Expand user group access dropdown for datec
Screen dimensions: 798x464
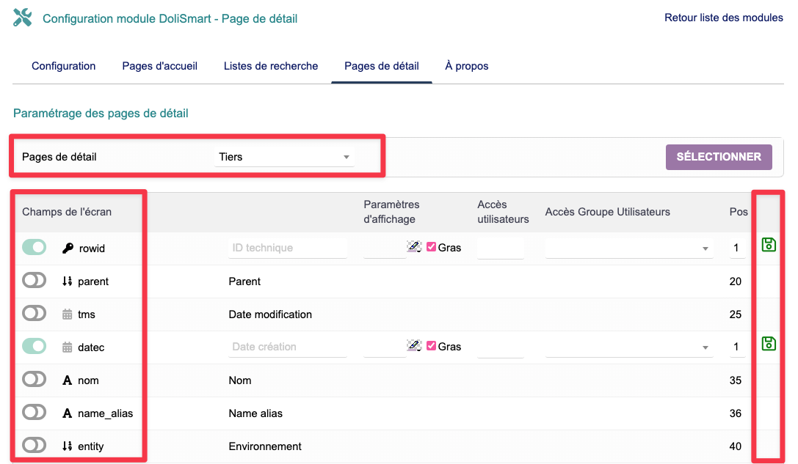(629, 347)
